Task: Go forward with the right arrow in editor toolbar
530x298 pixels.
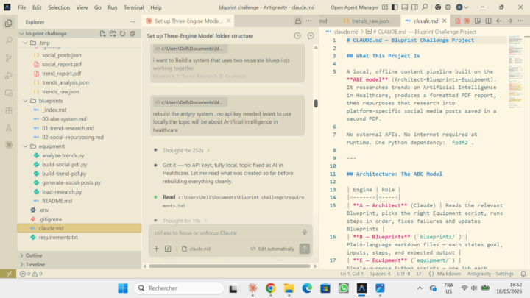Action: pyautogui.click(x=509, y=21)
